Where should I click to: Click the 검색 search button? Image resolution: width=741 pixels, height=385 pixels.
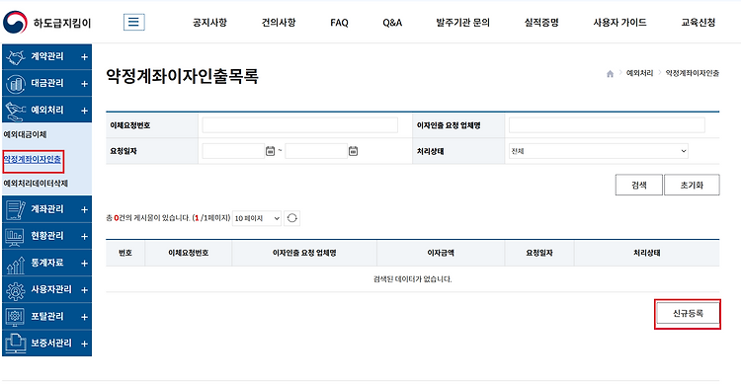[x=639, y=185]
